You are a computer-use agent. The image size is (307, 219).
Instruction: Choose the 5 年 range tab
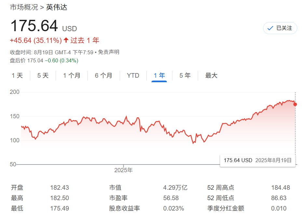click(185, 75)
